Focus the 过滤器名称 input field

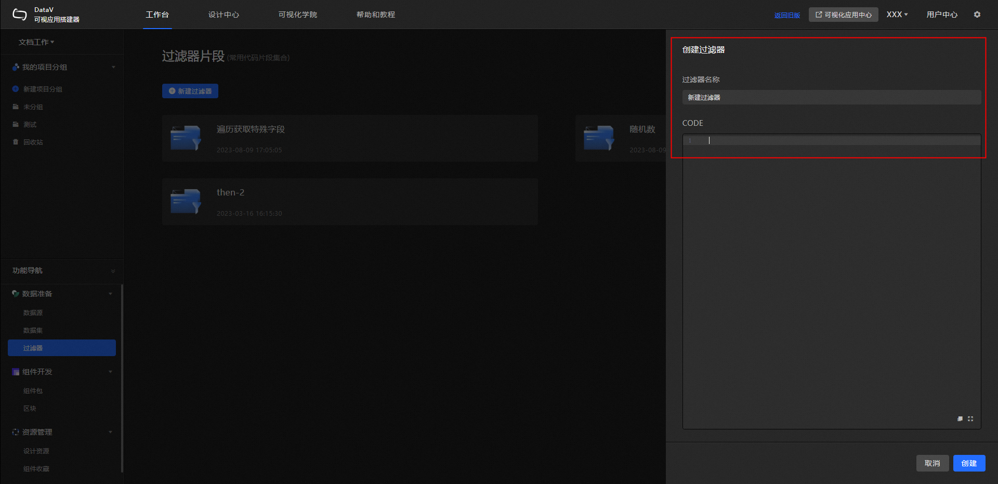coord(832,97)
